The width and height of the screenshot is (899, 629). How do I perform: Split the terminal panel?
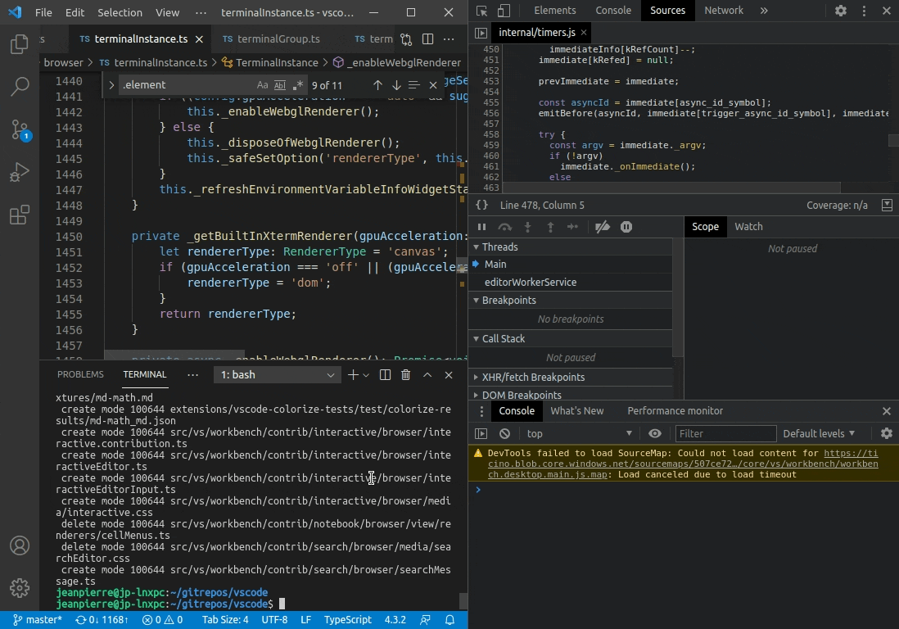tap(386, 374)
